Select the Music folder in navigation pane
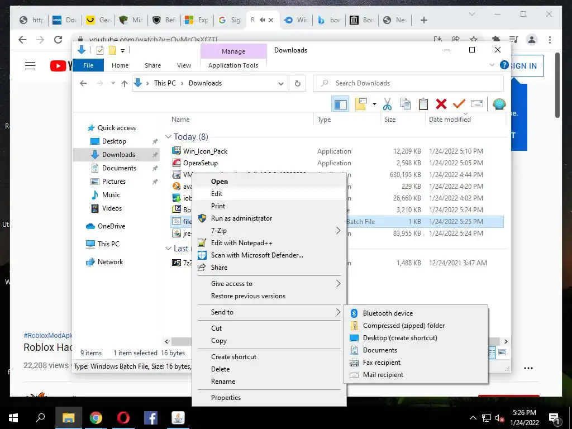Image resolution: width=572 pixels, height=429 pixels. (x=111, y=195)
